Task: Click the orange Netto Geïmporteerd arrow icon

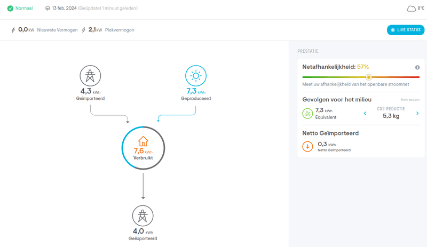Action: coord(307,147)
